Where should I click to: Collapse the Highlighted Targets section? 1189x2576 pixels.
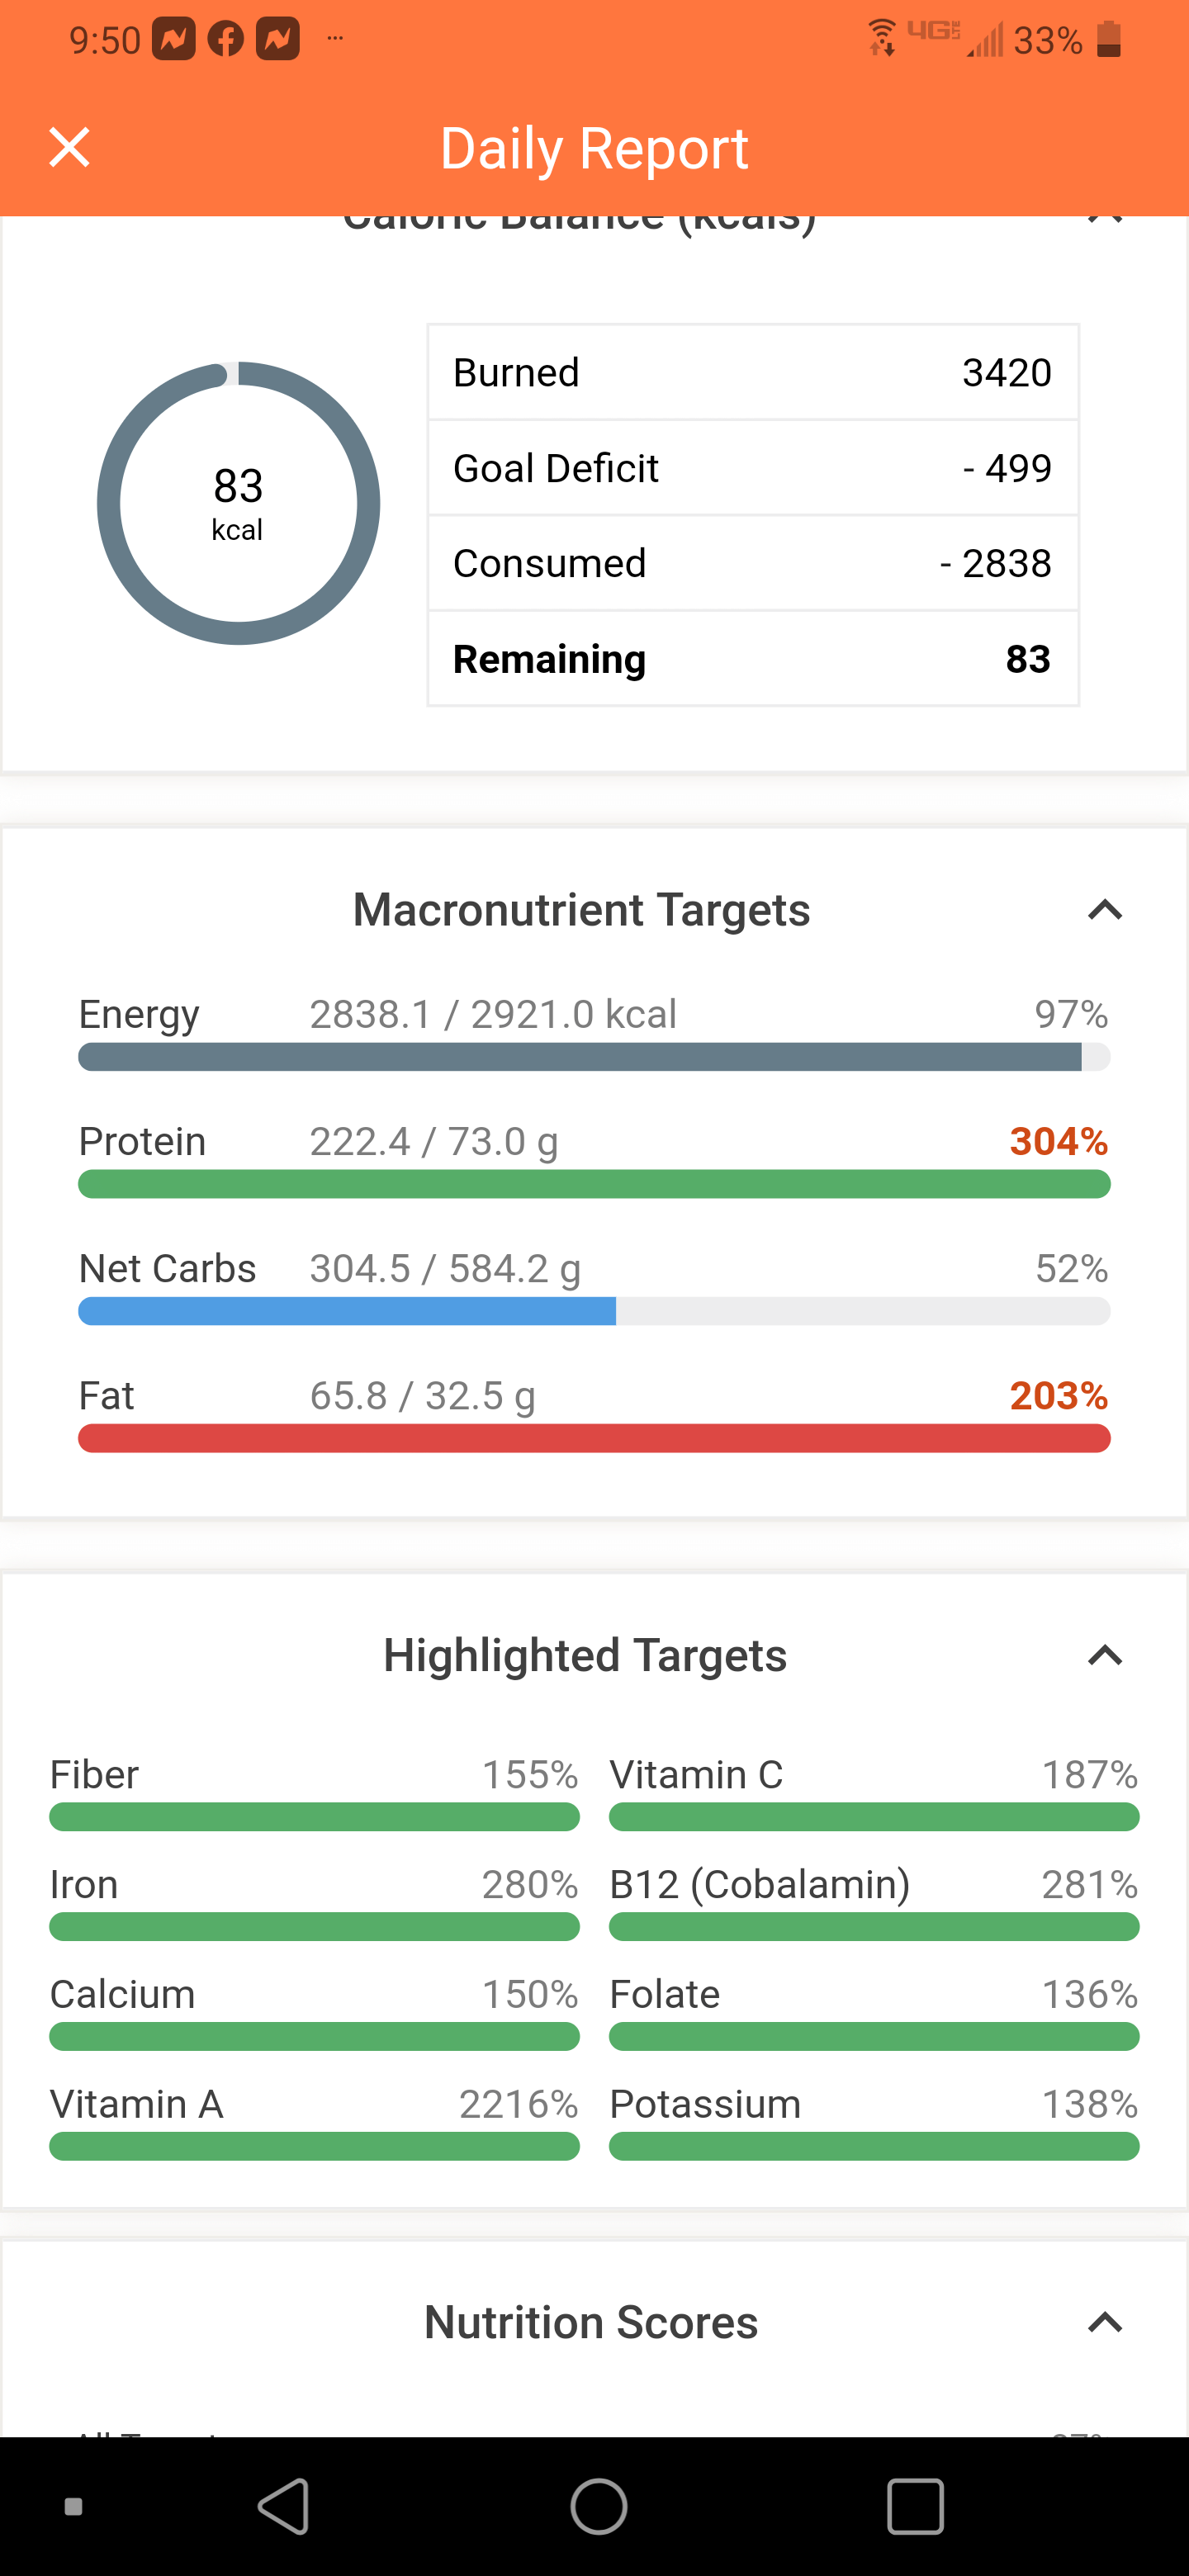pos(1105,1655)
